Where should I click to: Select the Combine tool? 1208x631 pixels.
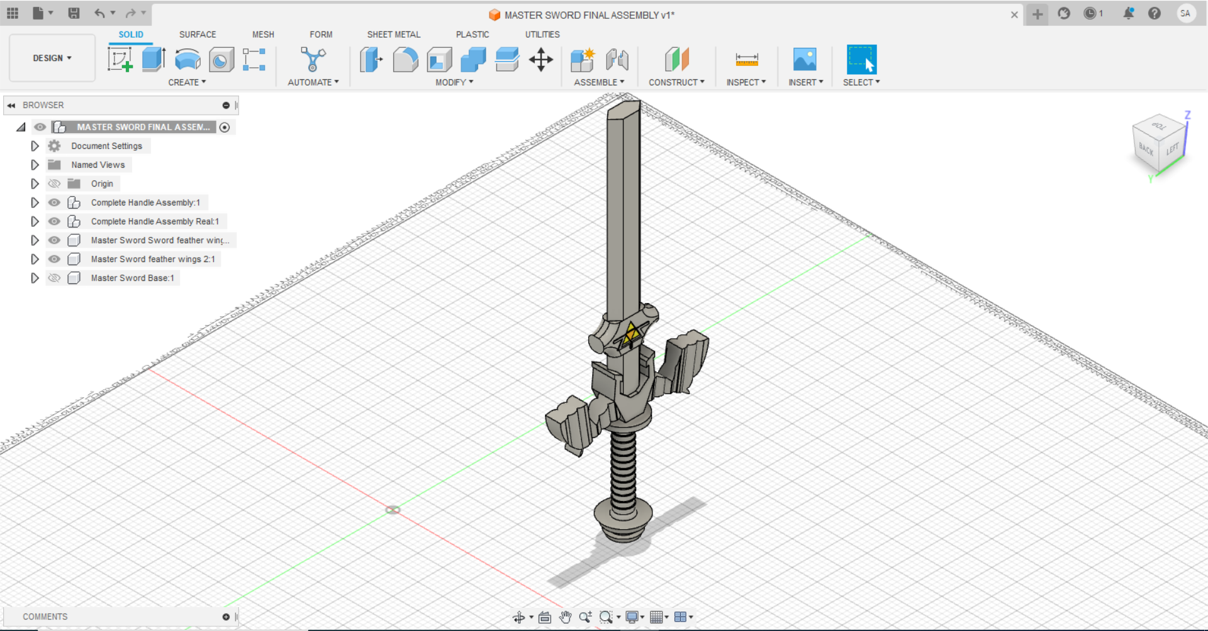coord(473,60)
